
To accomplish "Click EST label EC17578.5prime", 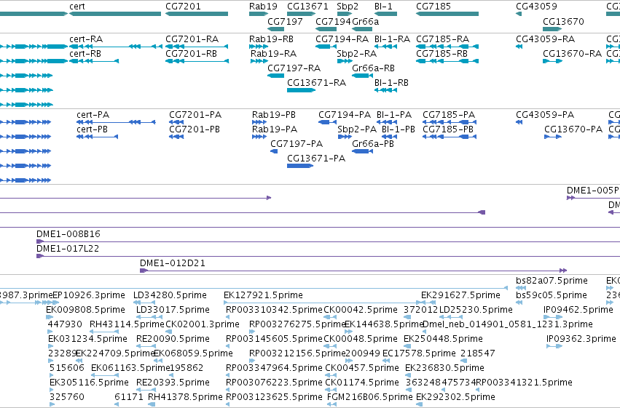I will (419, 353).
